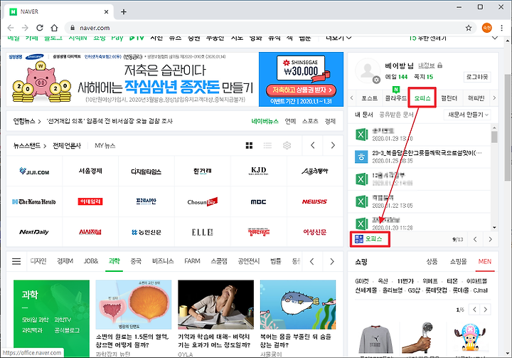Go to next office documents page
This screenshot has height=358, width=512.
[x=490, y=239]
